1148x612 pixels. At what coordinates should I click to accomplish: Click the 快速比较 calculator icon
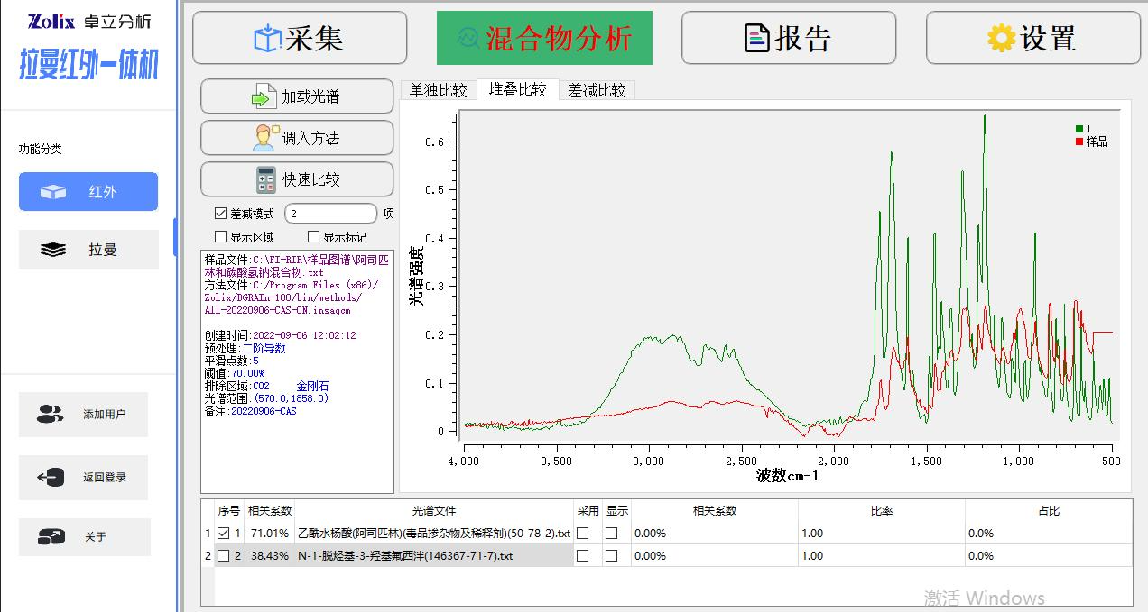coord(265,179)
